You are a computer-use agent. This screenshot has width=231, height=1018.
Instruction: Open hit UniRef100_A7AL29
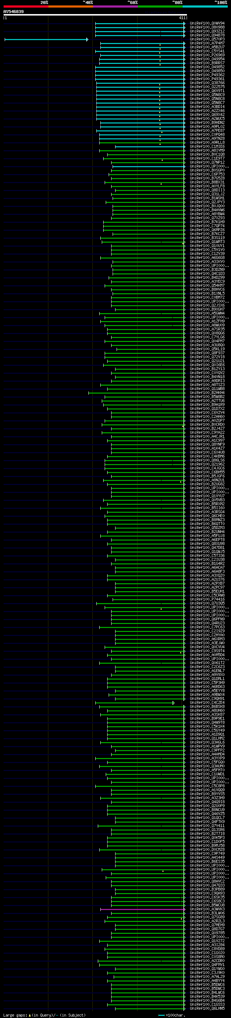coord(207,976)
